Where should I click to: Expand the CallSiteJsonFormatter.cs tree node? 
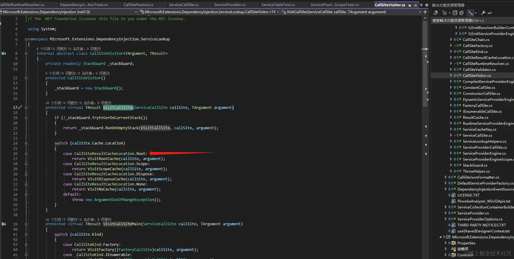[x=446, y=177]
